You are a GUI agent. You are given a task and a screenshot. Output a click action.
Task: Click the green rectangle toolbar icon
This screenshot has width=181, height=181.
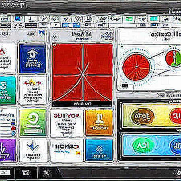click(129, 19)
